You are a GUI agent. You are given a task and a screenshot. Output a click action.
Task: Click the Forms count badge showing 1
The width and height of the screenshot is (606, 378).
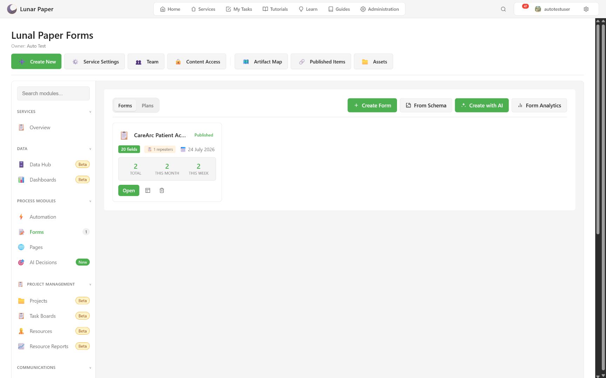86,232
